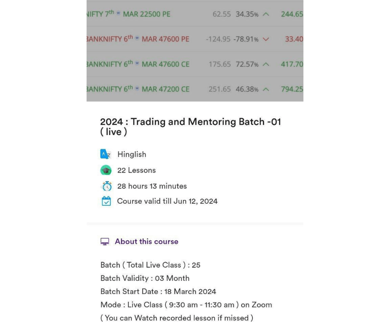Expand the NIFTY 22500 PE row chevron
Image resolution: width=390 pixels, height=325 pixels.
tap(266, 14)
